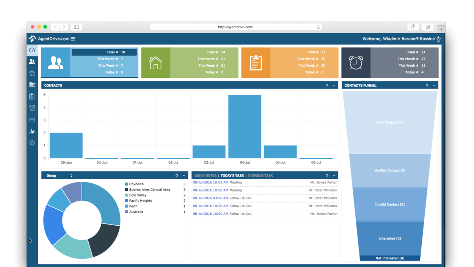Open the Dashboard speedometer icon in sidebar
The height and width of the screenshot is (267, 474).
point(32,49)
